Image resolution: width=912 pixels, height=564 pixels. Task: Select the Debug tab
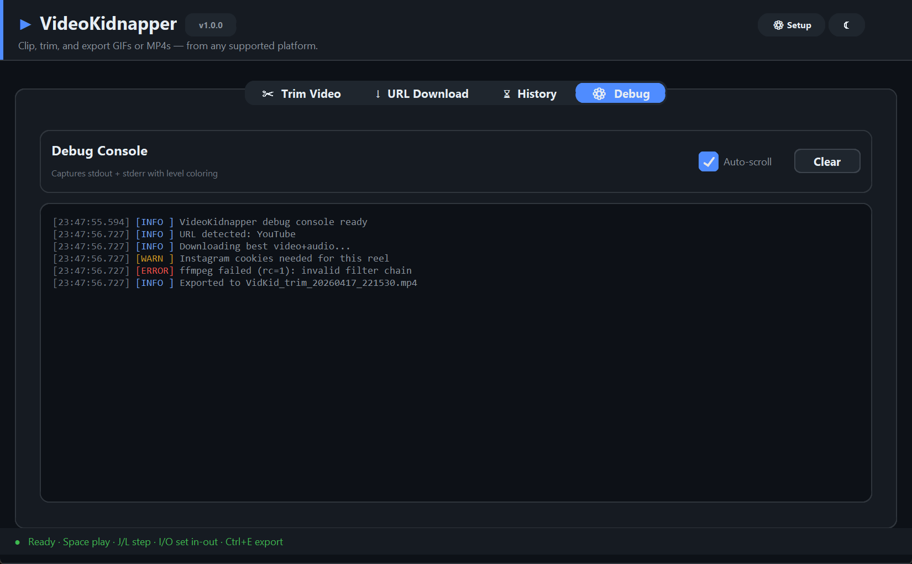click(x=620, y=93)
